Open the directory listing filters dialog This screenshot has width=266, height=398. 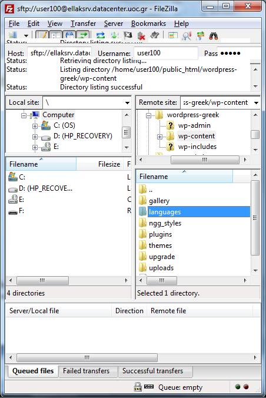tap(172, 35)
